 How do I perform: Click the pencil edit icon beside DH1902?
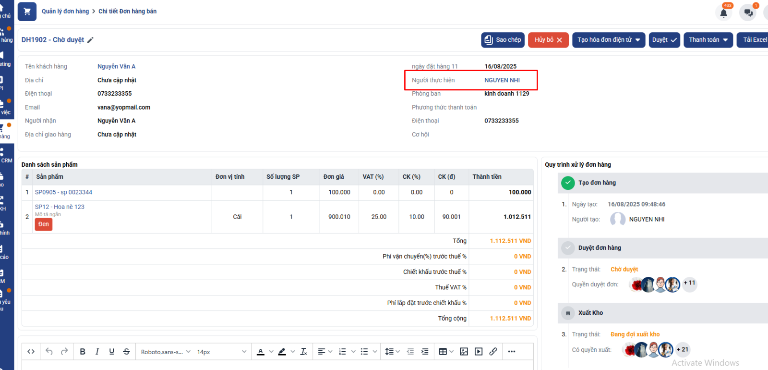tap(90, 40)
